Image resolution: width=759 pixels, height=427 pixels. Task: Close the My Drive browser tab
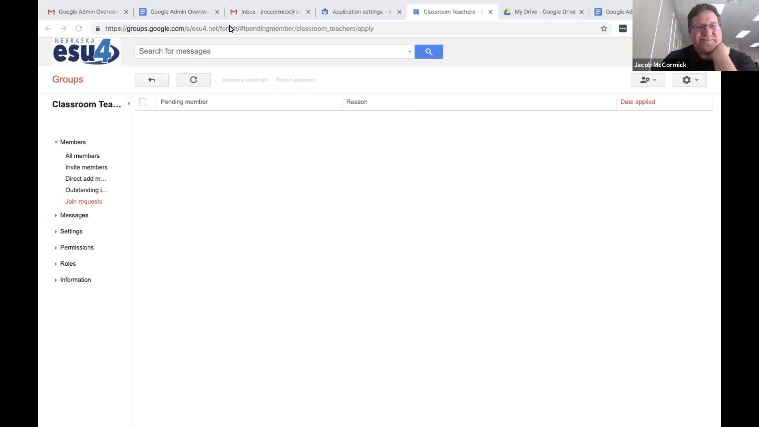(x=582, y=12)
